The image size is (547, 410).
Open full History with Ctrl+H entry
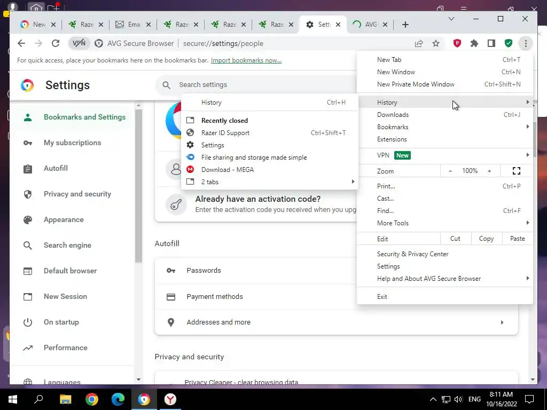pos(270,102)
